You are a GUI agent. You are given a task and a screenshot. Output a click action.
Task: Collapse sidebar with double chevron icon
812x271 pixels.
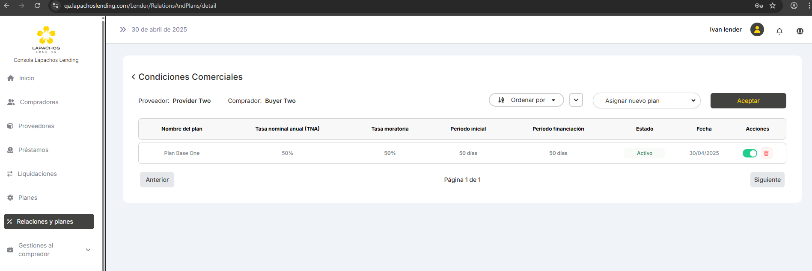[123, 29]
